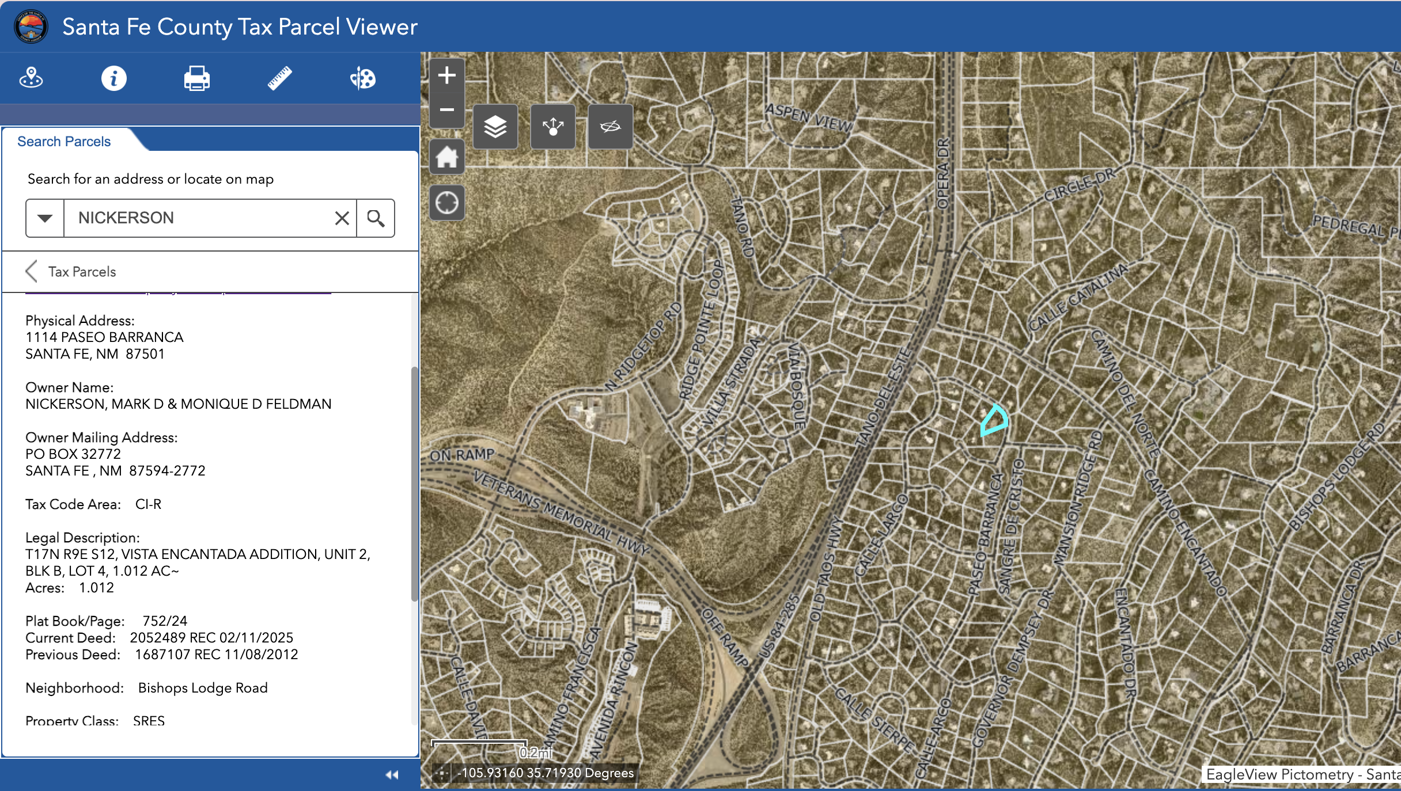Run the parcel search magnifier
1401x791 pixels.
pyautogui.click(x=376, y=218)
